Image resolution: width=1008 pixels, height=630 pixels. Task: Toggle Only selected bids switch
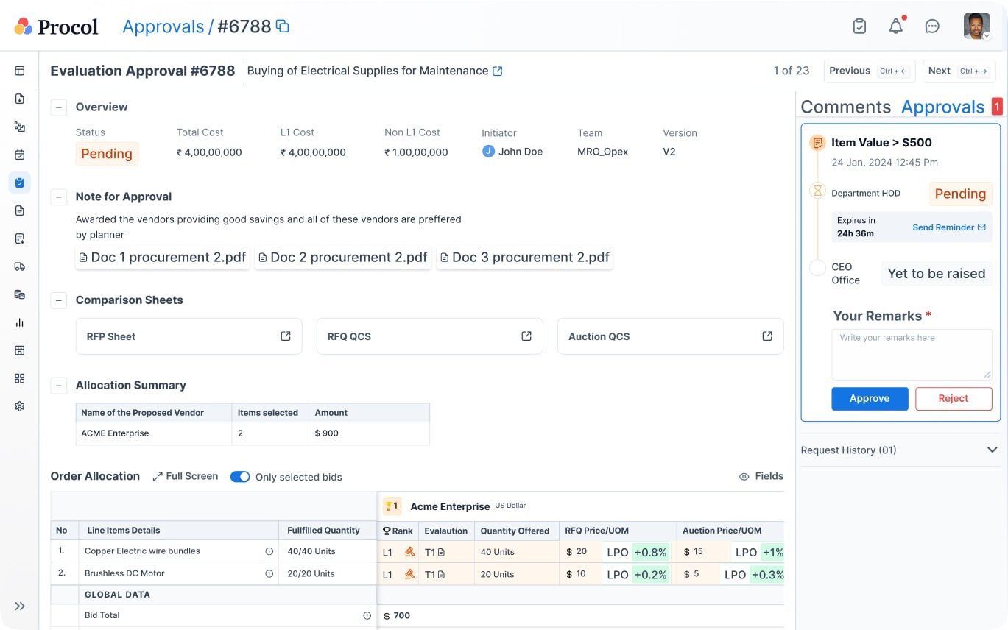[x=240, y=477]
